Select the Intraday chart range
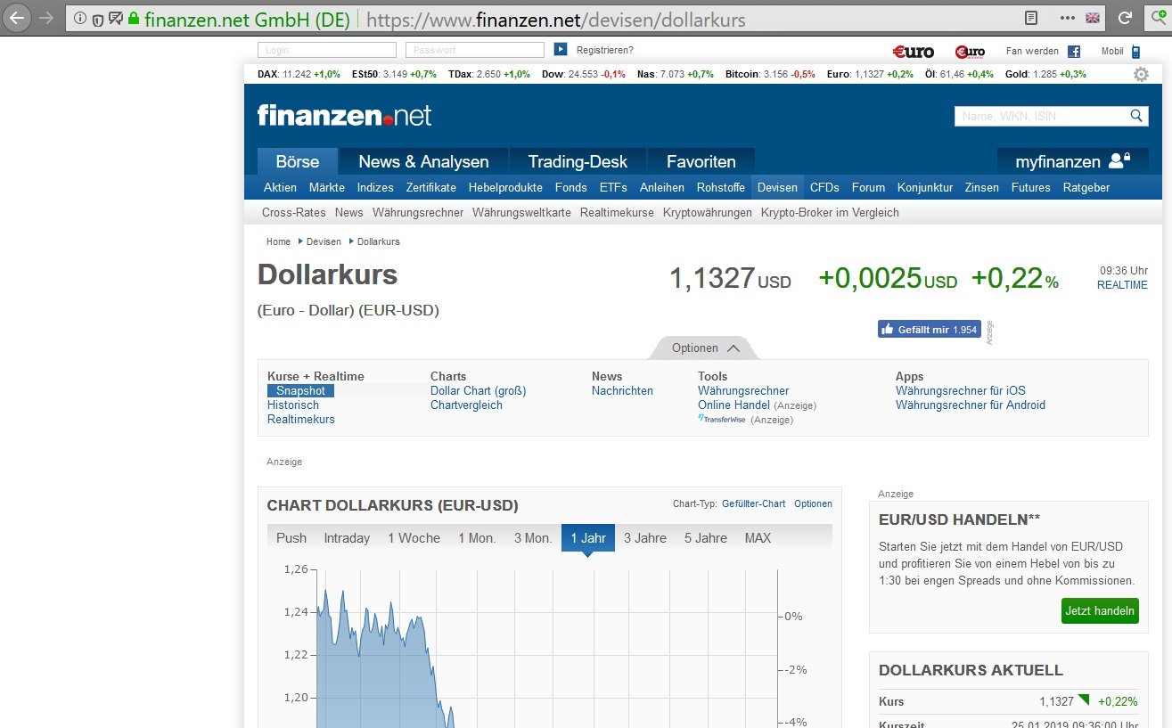Screen dimensions: 1172x728 tap(347, 538)
